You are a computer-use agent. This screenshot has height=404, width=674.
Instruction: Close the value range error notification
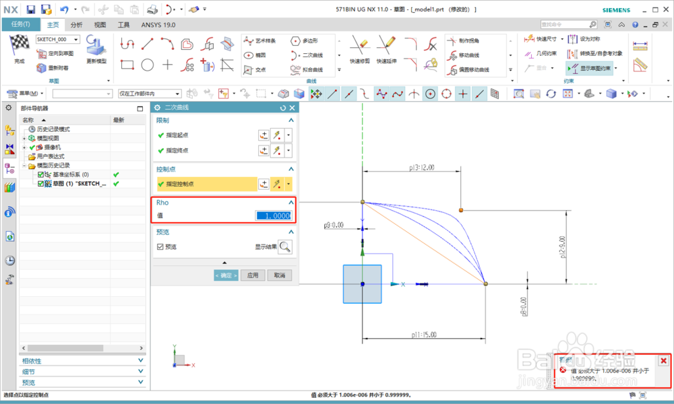tap(663, 361)
